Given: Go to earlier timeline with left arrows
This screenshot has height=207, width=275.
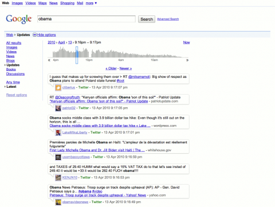Looking at the screenshot, I should point(49,60).
